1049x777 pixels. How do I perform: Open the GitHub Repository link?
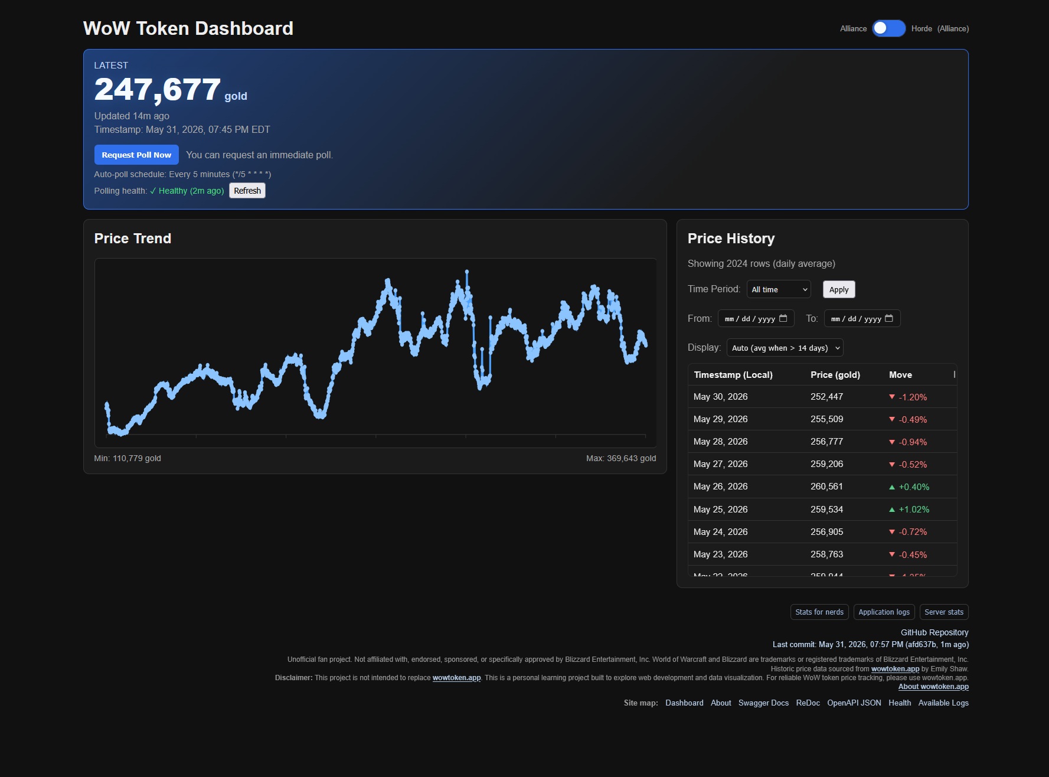pos(934,632)
